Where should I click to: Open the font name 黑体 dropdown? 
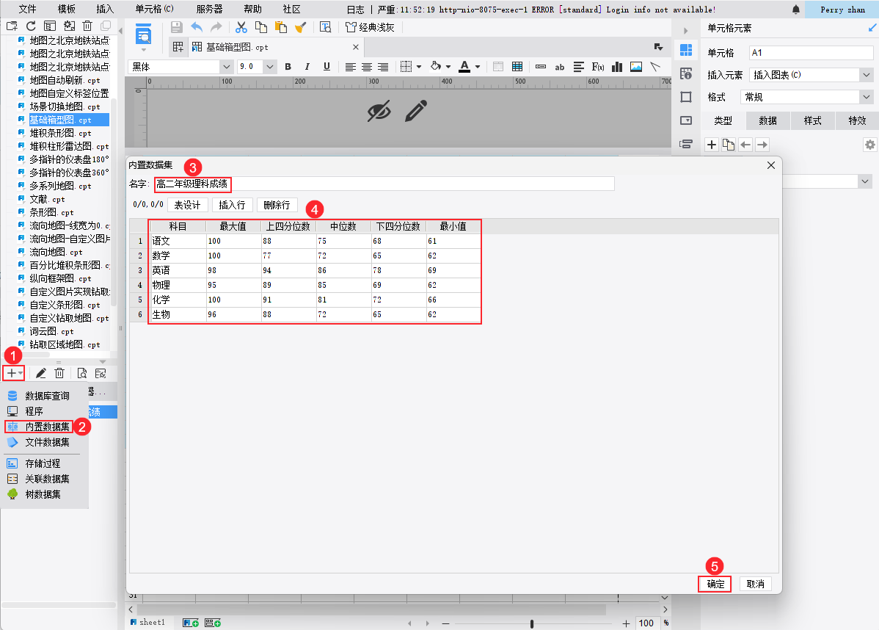[x=227, y=67]
